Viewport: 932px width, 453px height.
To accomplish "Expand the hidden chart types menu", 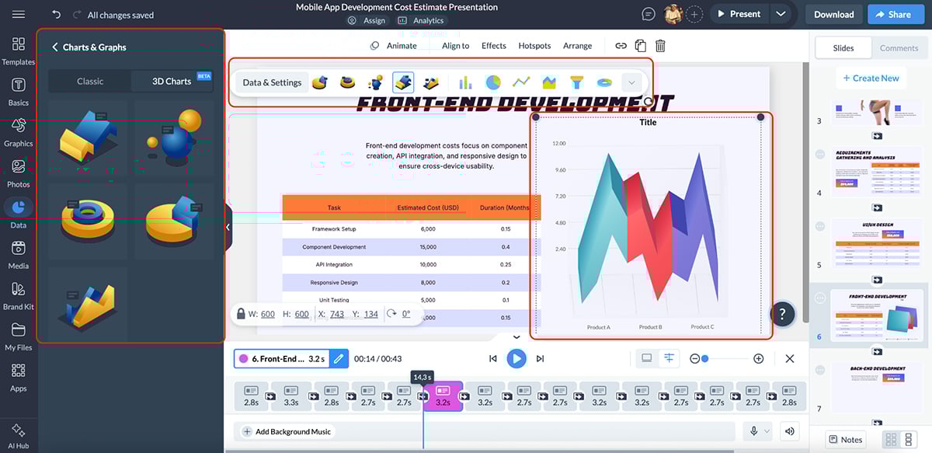I will (x=632, y=82).
